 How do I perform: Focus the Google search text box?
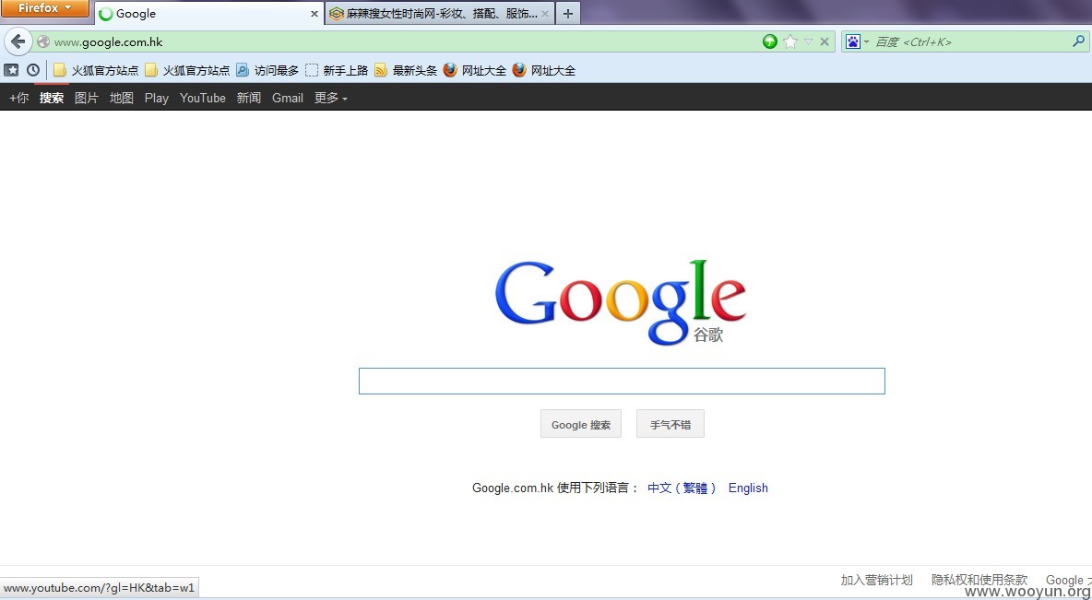(622, 381)
